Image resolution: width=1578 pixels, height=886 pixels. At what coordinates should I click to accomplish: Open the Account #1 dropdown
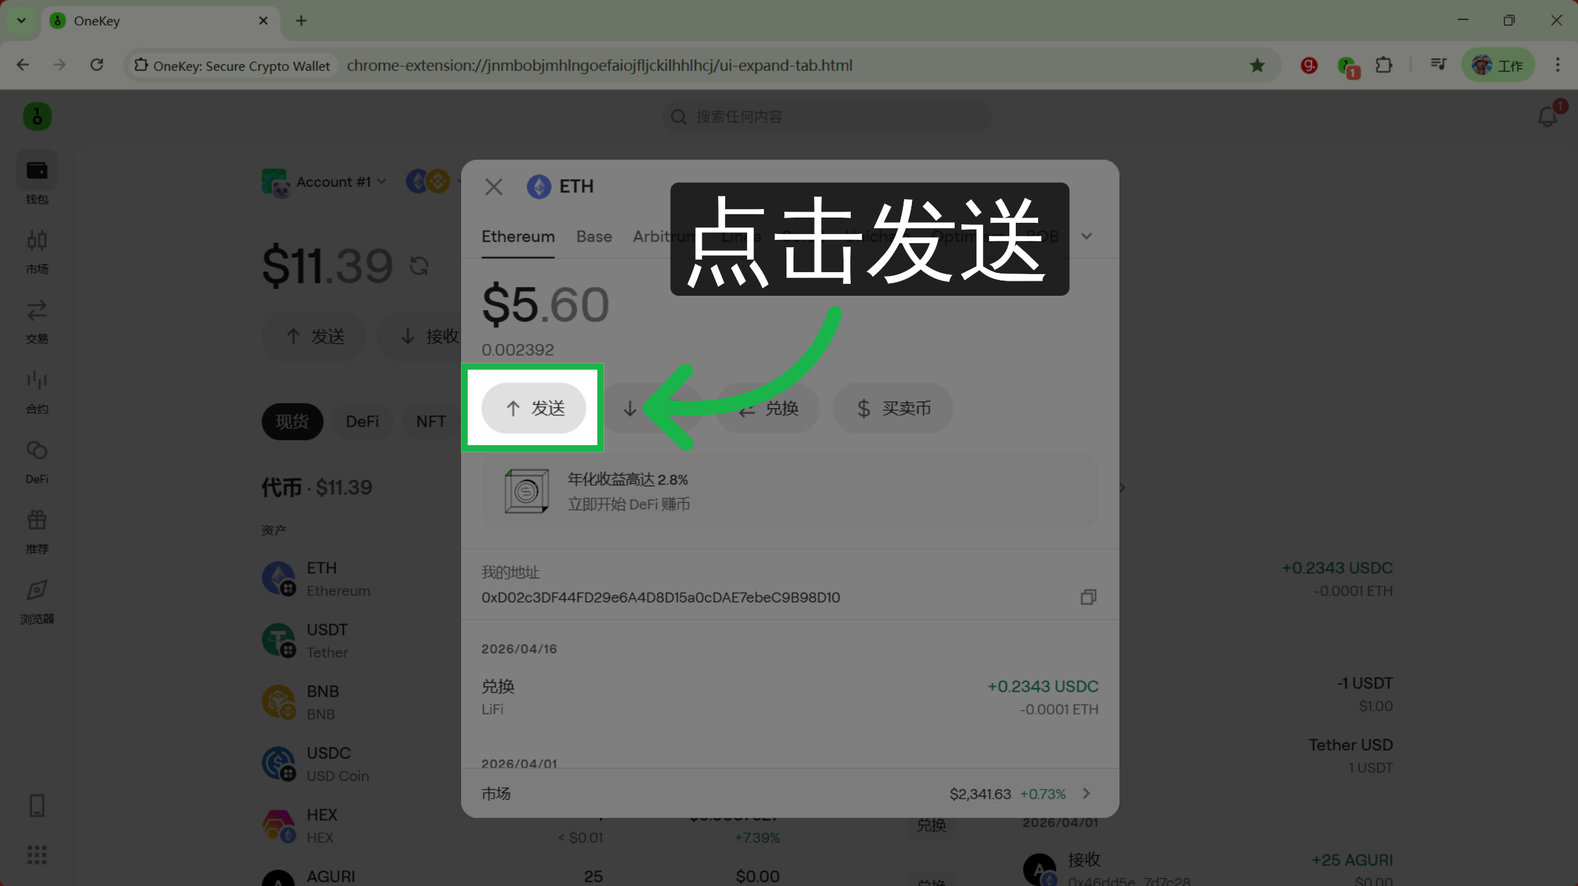[x=324, y=181]
